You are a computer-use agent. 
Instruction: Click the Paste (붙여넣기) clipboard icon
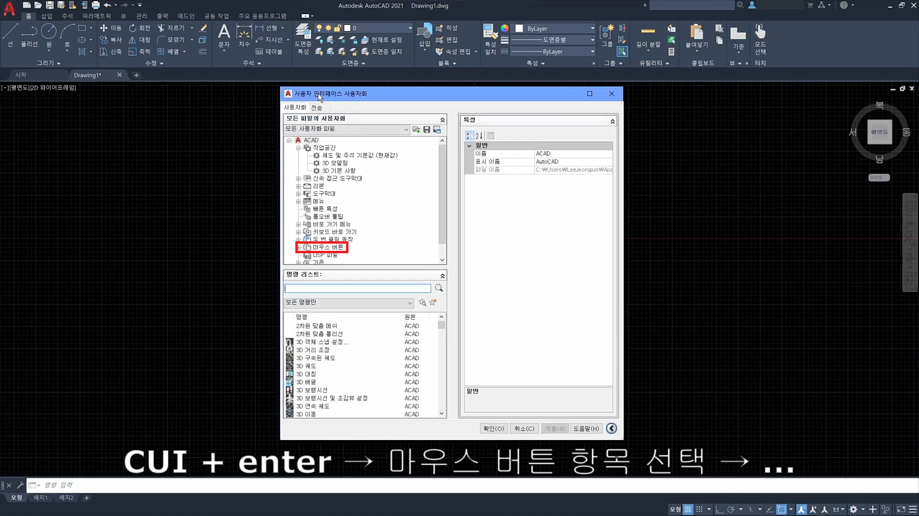pos(696,33)
